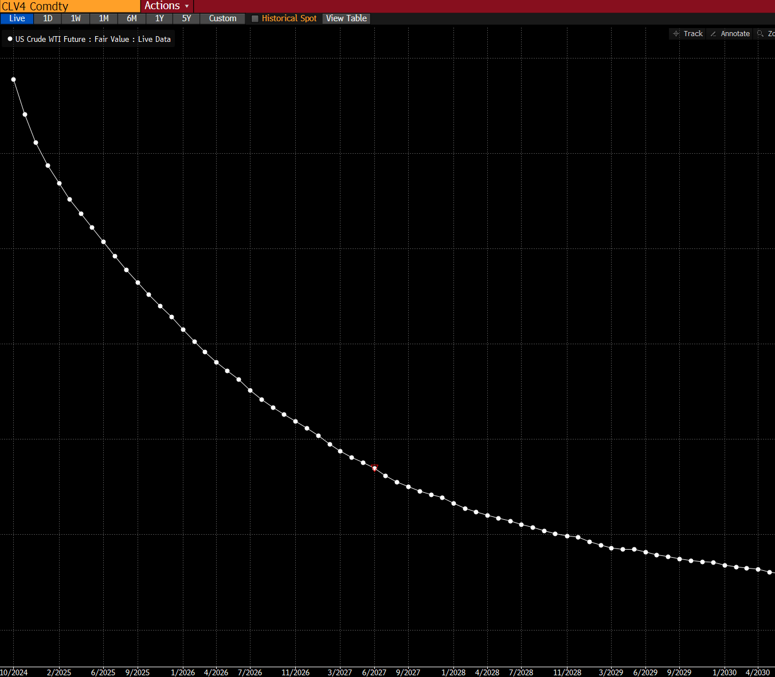Click the 2/2025 x-axis label
This screenshot has height=677, width=775.
tap(59, 672)
